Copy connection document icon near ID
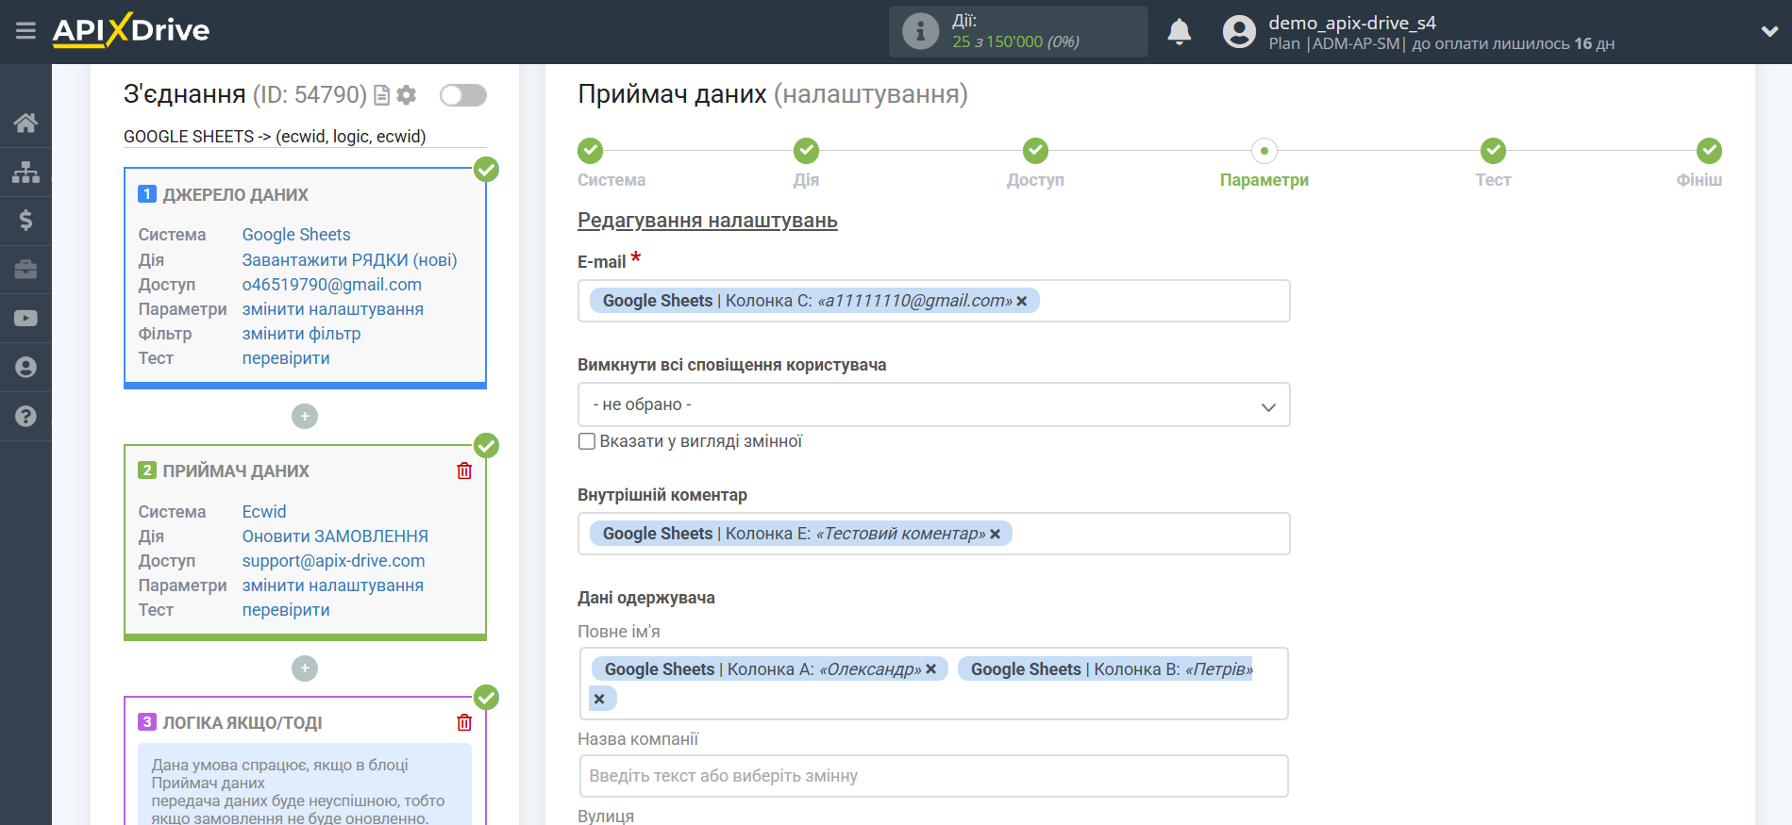Image resolution: width=1792 pixels, height=825 pixels. [381, 95]
